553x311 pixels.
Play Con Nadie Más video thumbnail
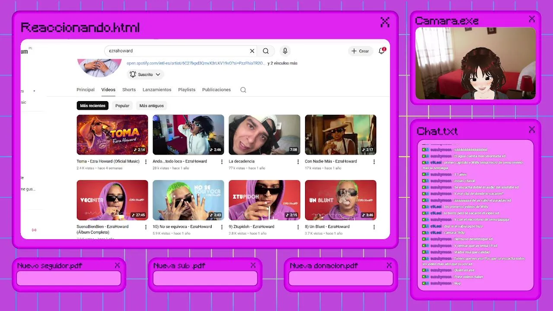click(340, 135)
